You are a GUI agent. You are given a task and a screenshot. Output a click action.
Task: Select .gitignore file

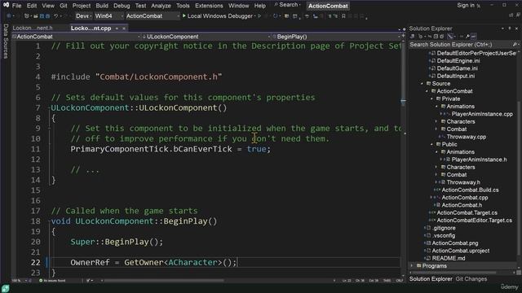pos(444,228)
